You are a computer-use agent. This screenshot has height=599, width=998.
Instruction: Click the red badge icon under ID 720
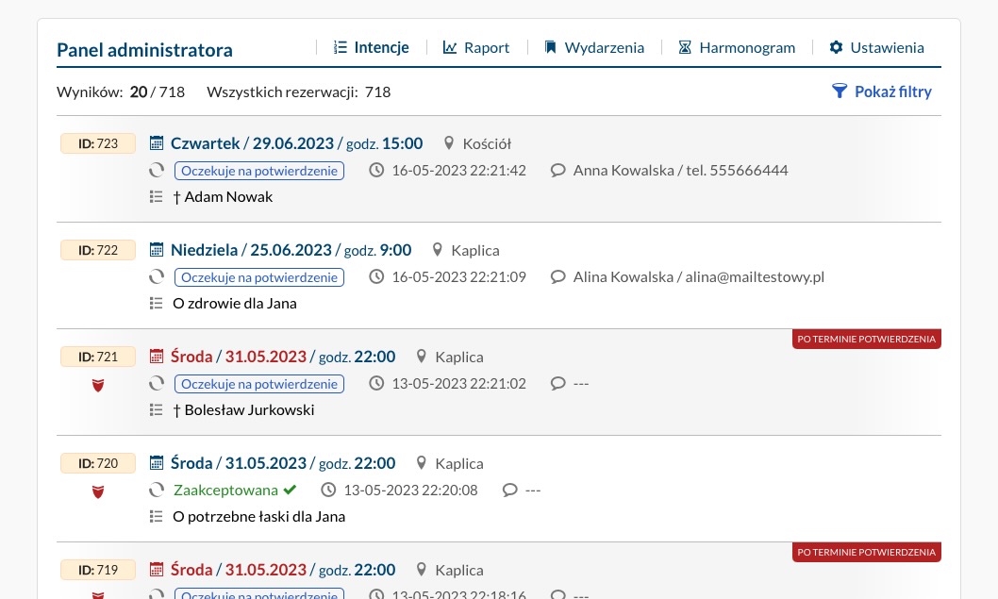tap(98, 491)
